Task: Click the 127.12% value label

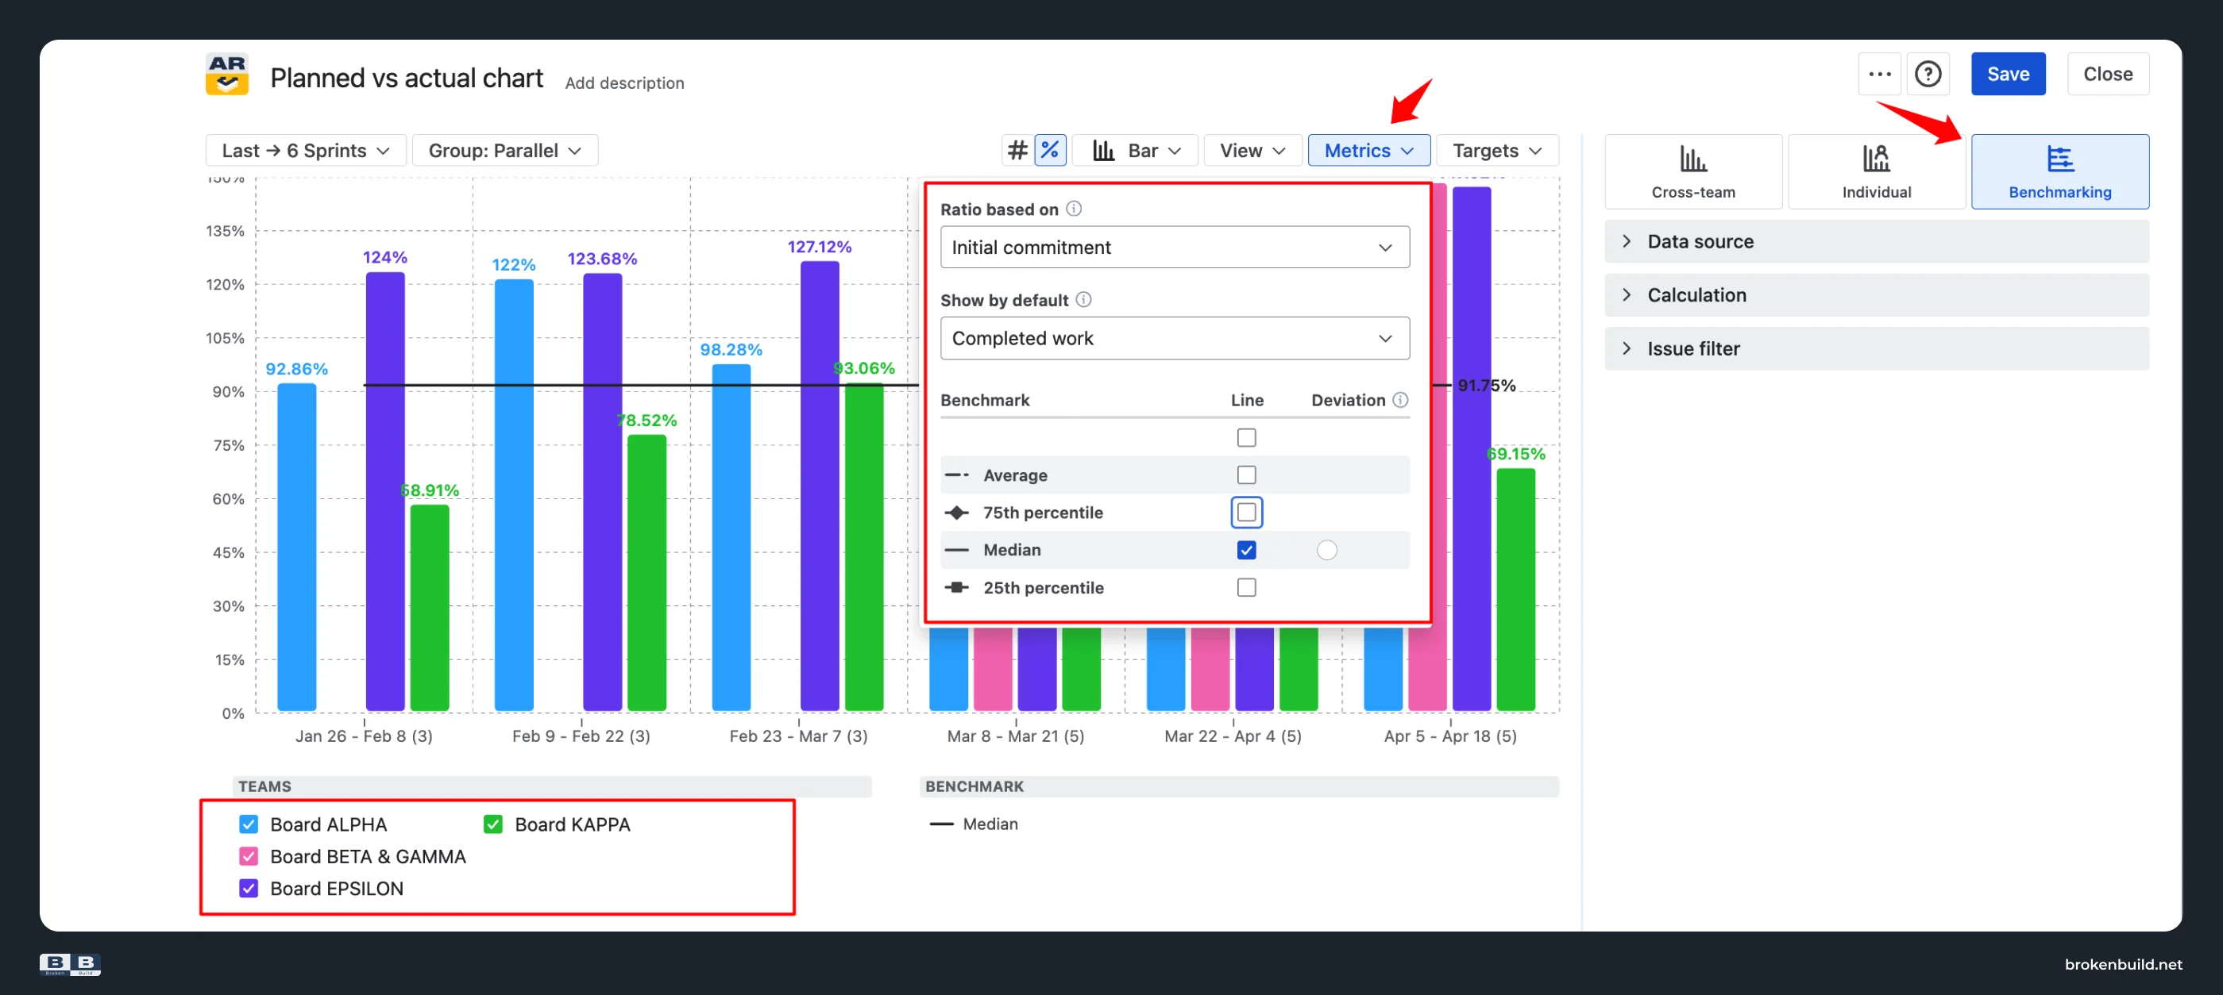Action: [x=819, y=247]
